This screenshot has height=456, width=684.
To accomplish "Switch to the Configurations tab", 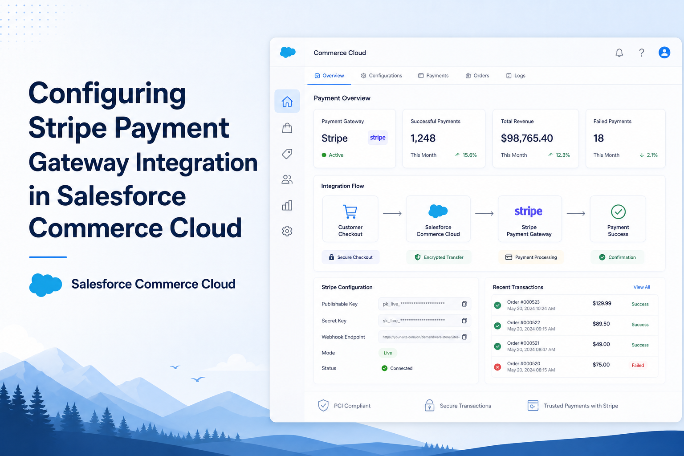I will (x=381, y=76).
